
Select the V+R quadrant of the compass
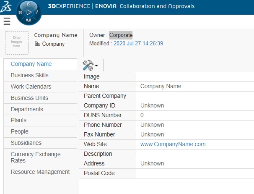pos(29,20)
